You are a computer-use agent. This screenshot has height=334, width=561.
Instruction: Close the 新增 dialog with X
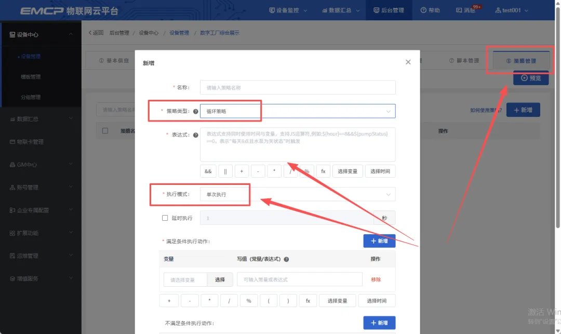(x=408, y=62)
